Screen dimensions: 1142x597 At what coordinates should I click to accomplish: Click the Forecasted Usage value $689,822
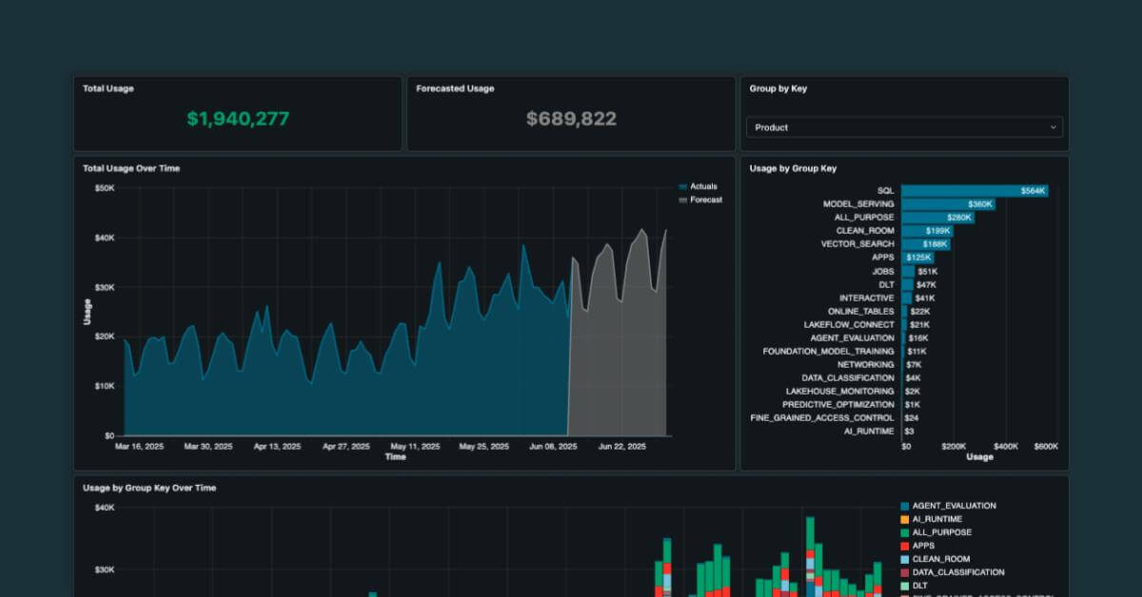point(571,119)
